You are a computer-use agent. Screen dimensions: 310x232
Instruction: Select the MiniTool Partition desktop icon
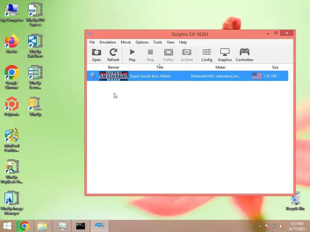pos(12,140)
